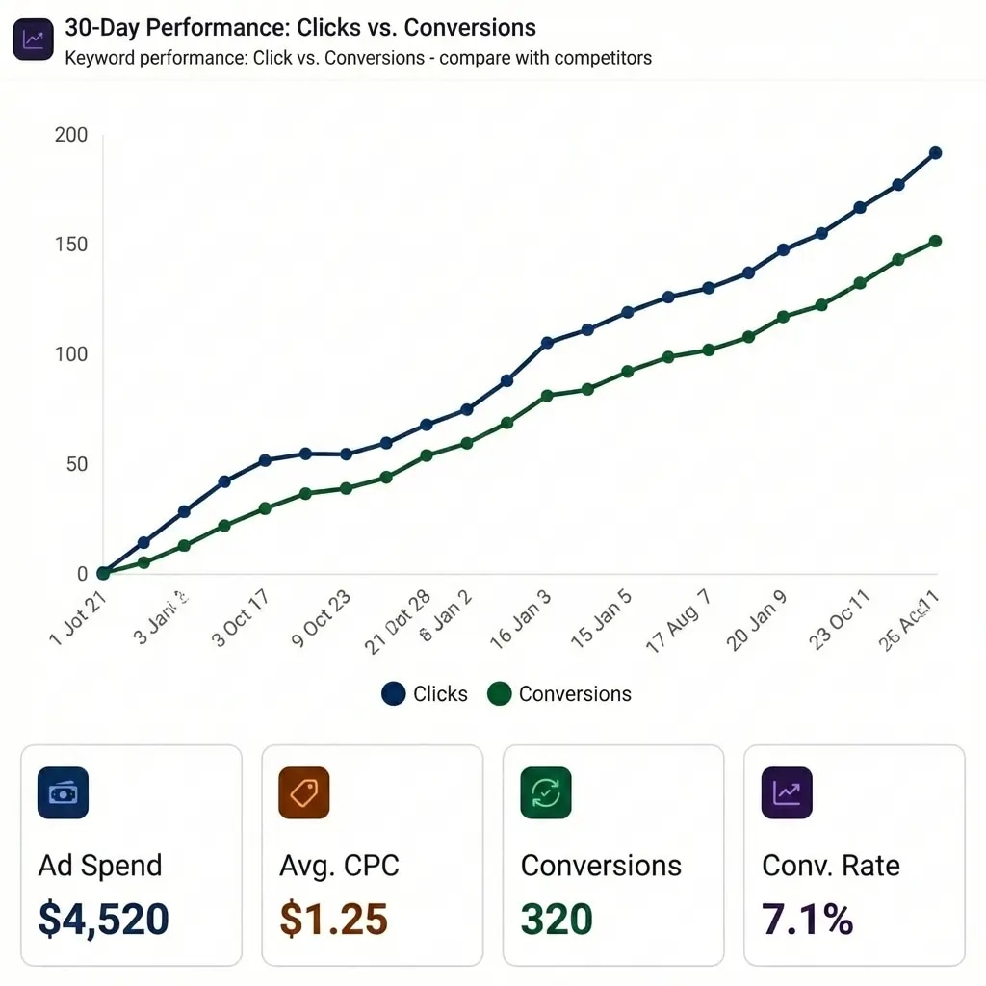Screen dimensions: 986x986
Task: Click the Ad Spend banknote icon
Action: 63,792
